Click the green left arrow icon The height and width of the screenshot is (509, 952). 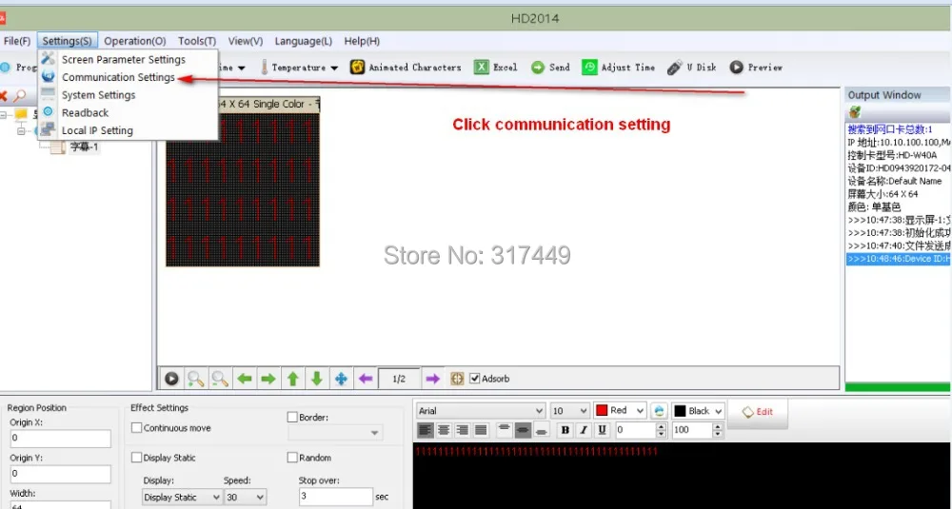(x=245, y=379)
